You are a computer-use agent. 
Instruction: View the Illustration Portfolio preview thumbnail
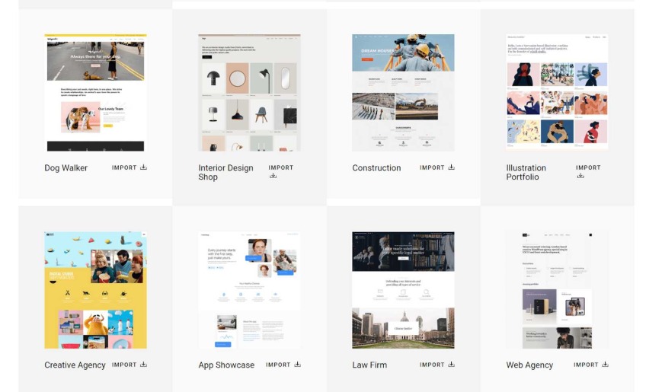[x=557, y=92]
